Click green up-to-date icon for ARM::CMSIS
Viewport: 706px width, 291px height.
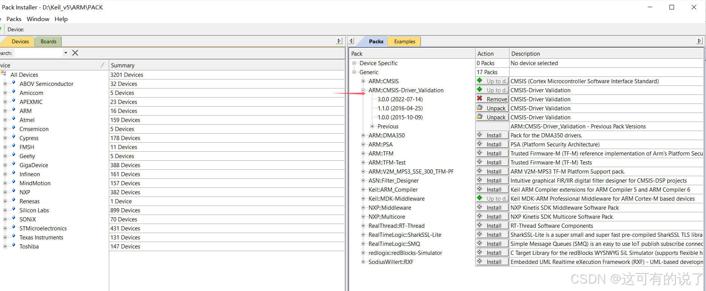click(480, 81)
